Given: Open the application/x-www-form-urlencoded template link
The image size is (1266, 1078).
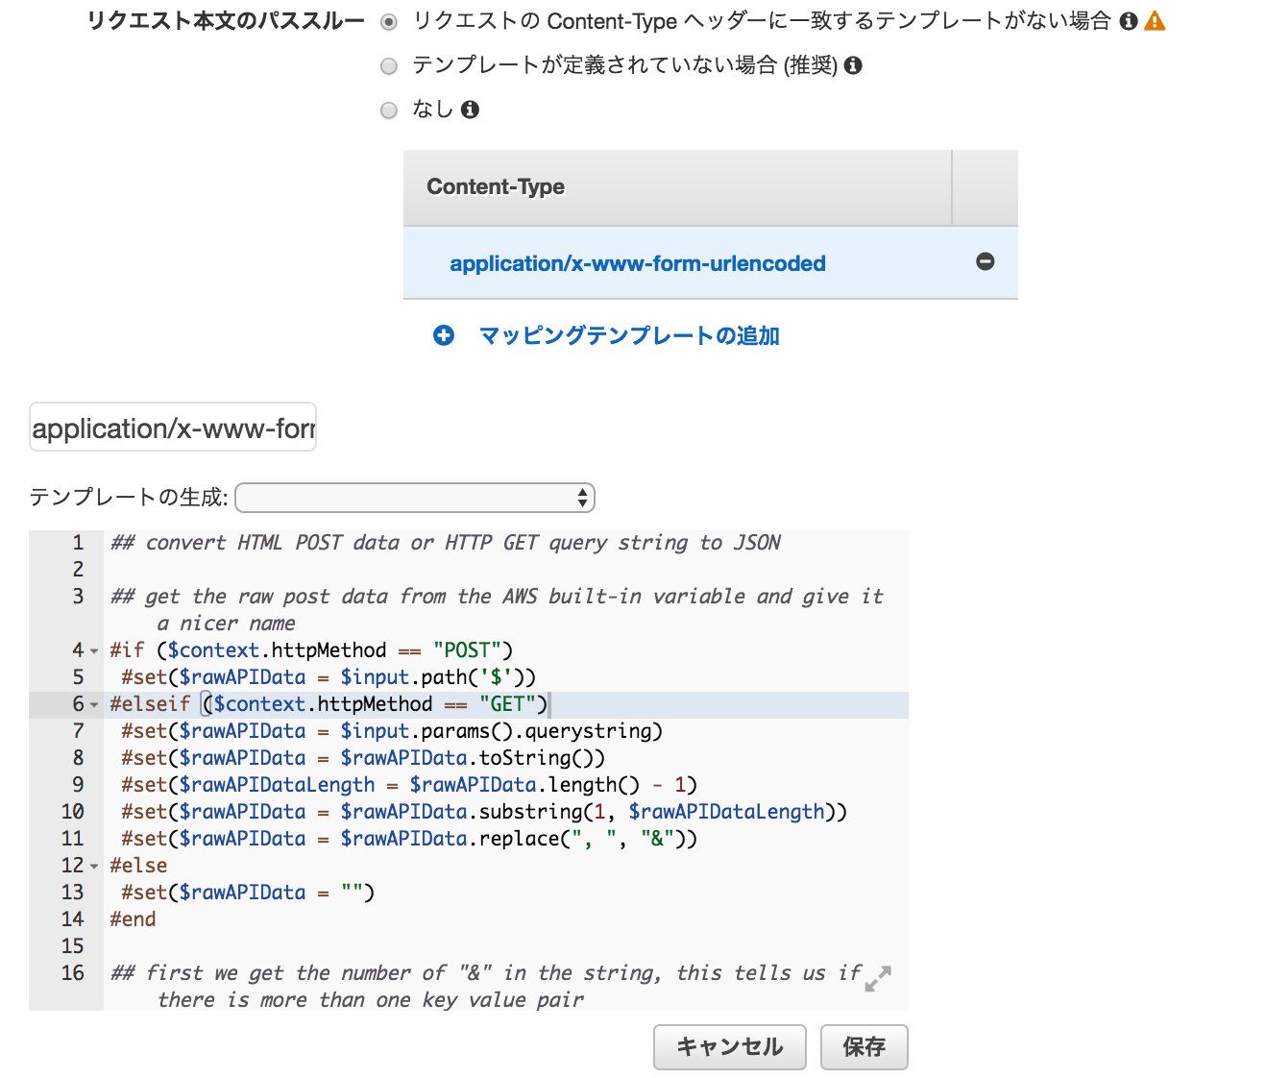Looking at the screenshot, I should tap(638, 262).
